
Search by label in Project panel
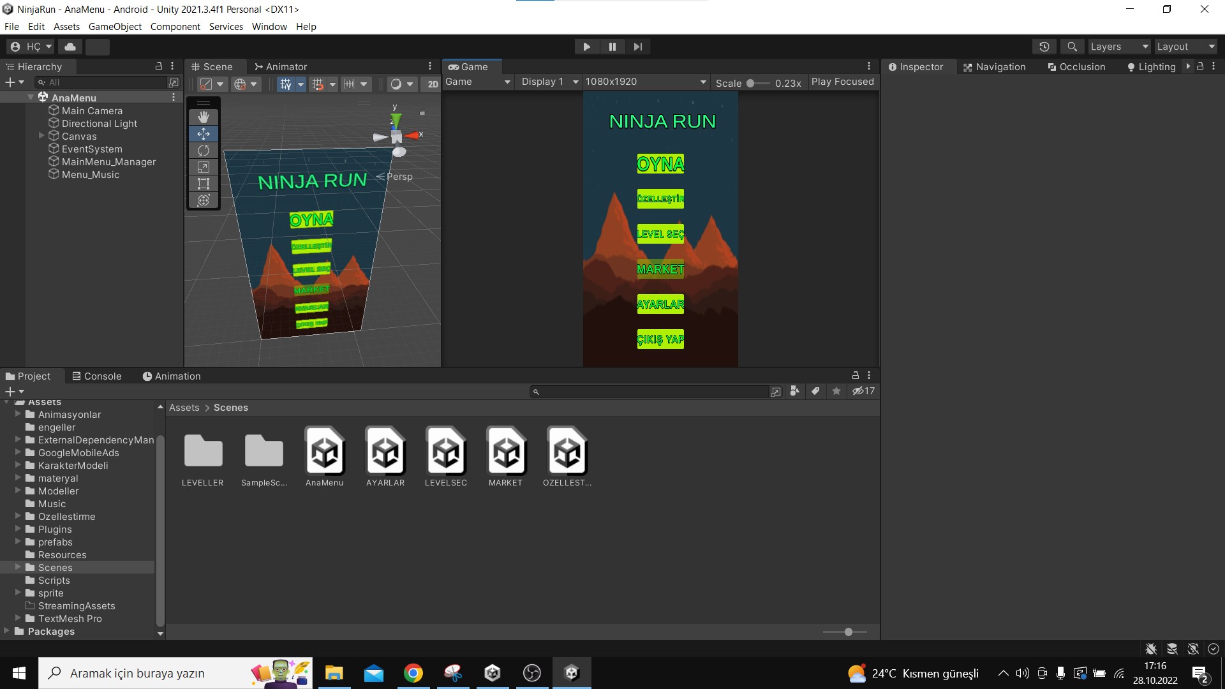point(815,391)
